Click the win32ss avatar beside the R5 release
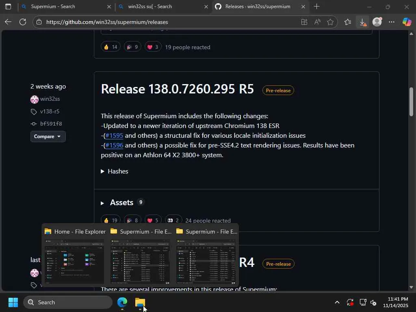This screenshot has height=312, width=416. pyautogui.click(x=35, y=100)
